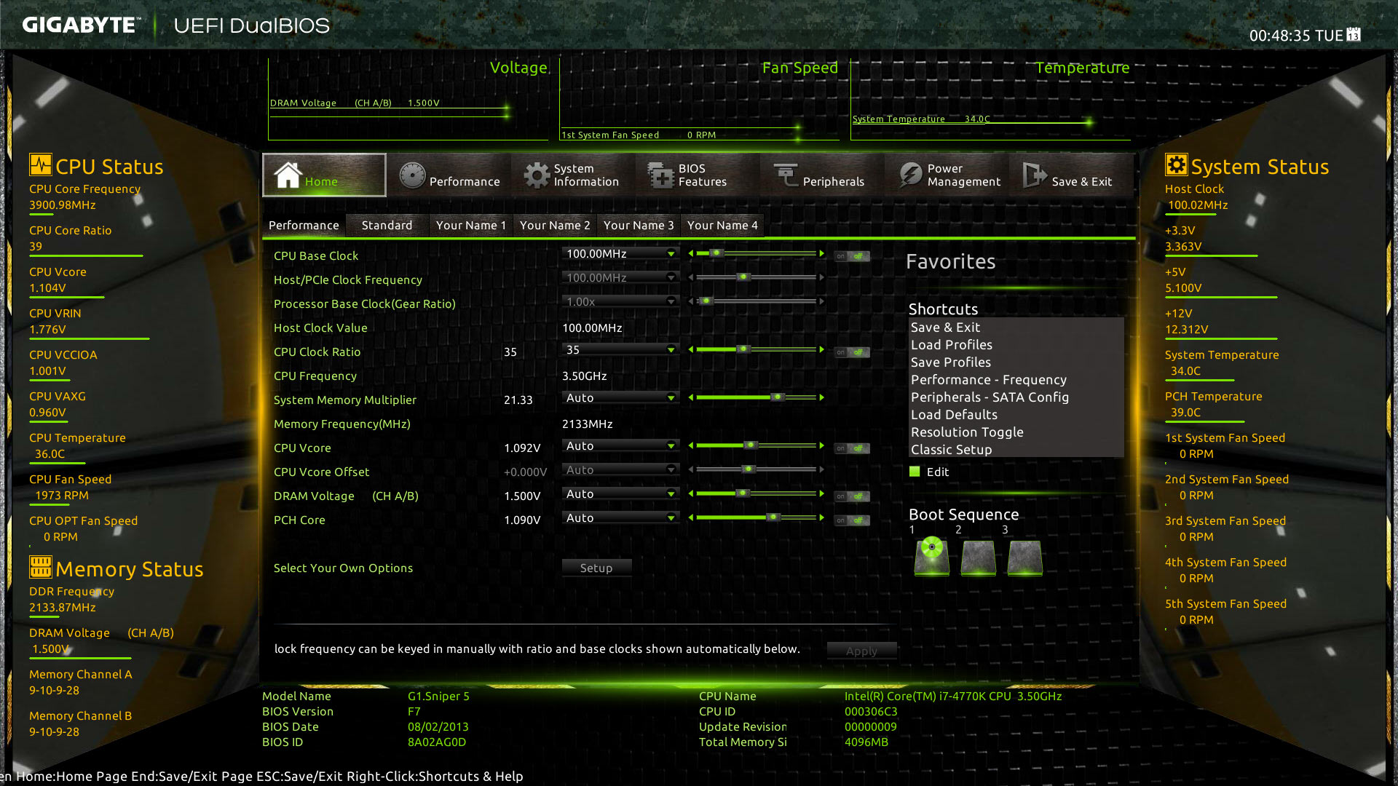Click the System Status gear icon

1176,164
